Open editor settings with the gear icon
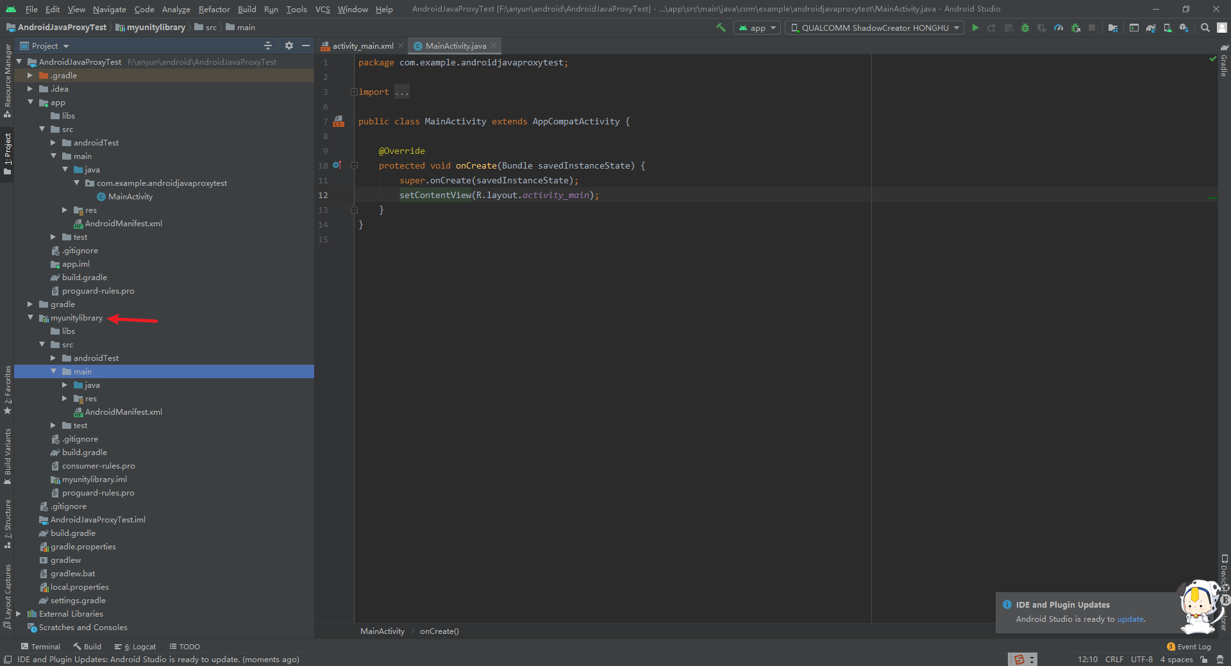This screenshot has width=1231, height=666. tap(289, 46)
